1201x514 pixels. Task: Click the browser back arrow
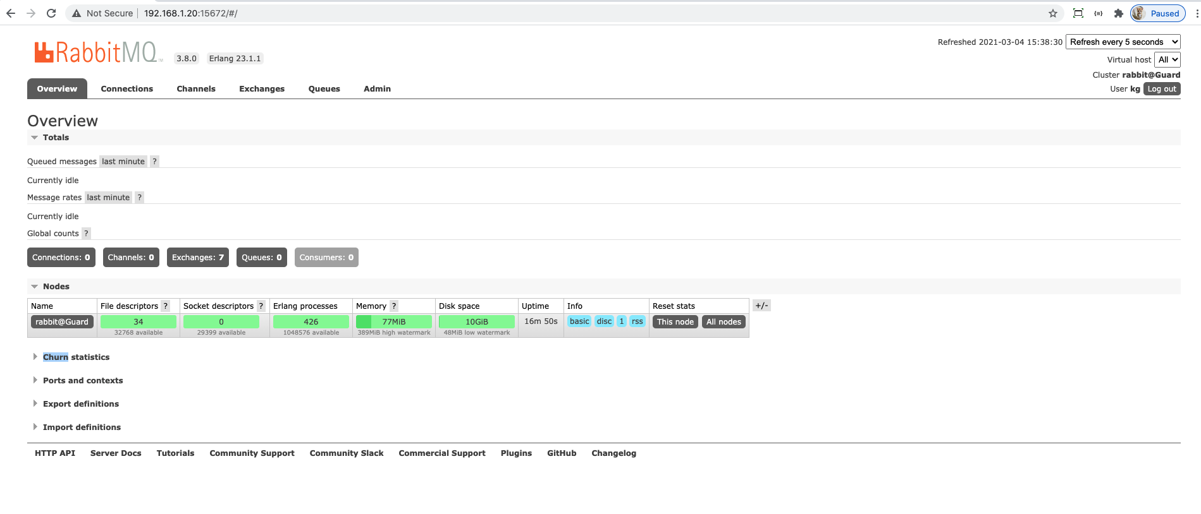tap(11, 13)
